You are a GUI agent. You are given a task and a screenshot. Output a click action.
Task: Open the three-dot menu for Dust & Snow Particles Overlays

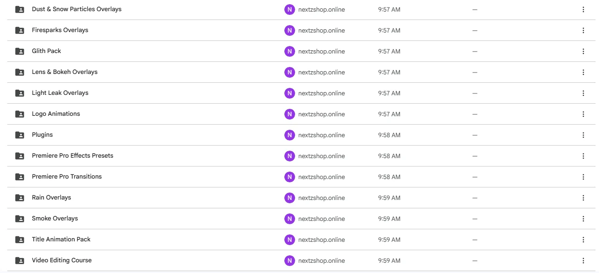click(583, 9)
